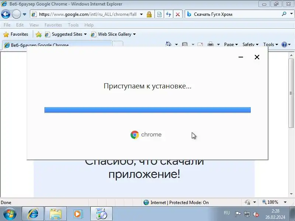Open the Favorites center star button

click(16, 34)
